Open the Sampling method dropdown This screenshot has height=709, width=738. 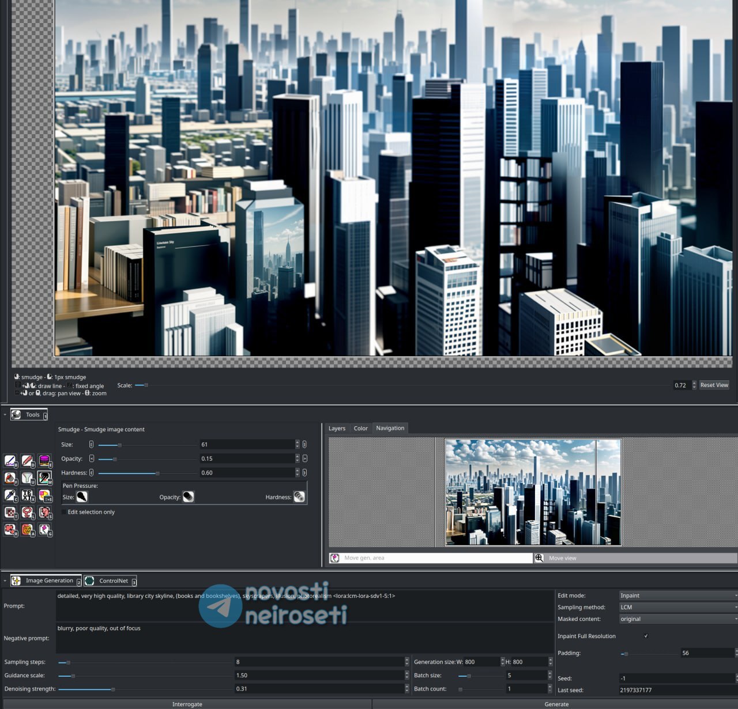678,607
